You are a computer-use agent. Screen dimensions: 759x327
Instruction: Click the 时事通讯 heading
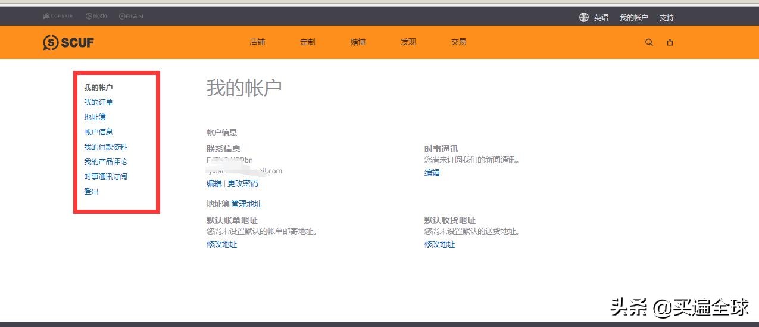pyautogui.click(x=441, y=149)
